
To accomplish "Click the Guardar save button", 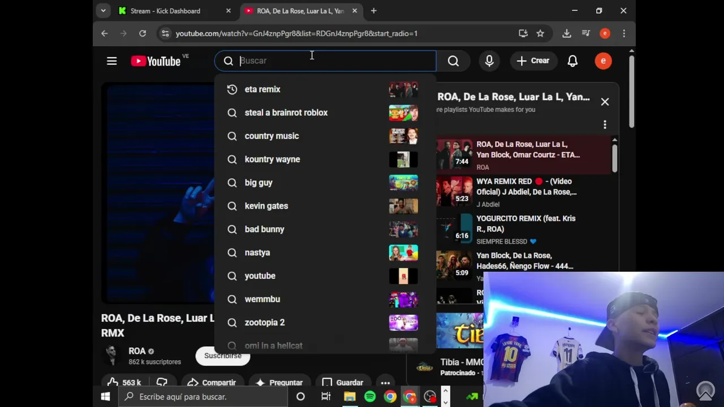I will point(343,383).
